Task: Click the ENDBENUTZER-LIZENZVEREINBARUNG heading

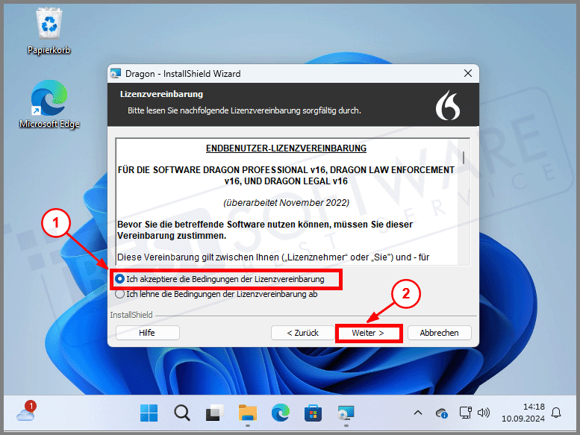Action: (x=286, y=148)
